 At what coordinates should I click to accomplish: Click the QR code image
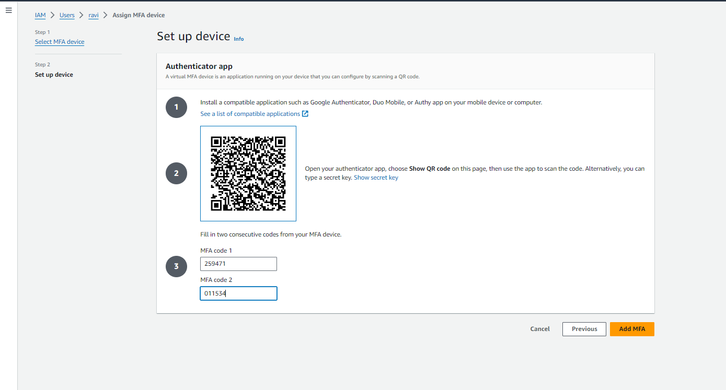[248, 173]
